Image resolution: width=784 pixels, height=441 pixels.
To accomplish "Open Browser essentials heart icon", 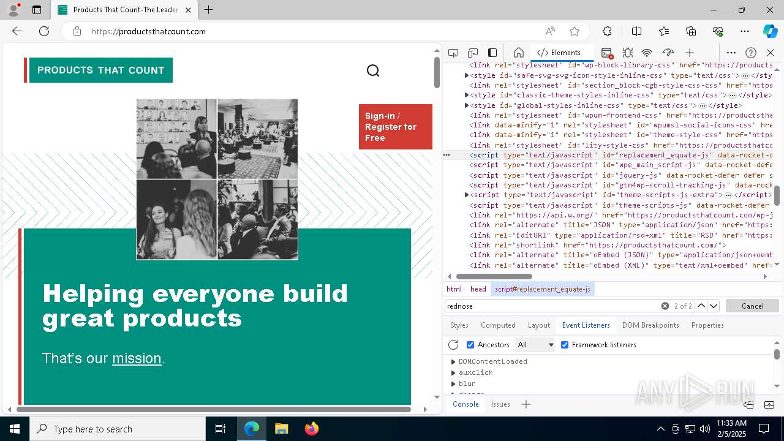I will coord(718,31).
